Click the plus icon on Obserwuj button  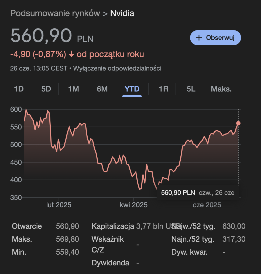pos(199,38)
